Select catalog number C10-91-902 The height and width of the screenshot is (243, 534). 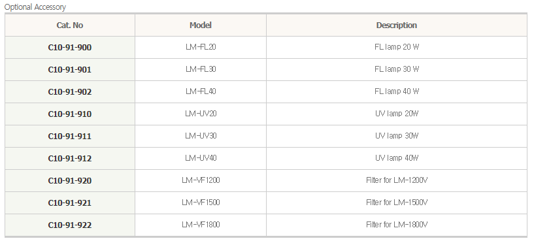[x=70, y=92]
